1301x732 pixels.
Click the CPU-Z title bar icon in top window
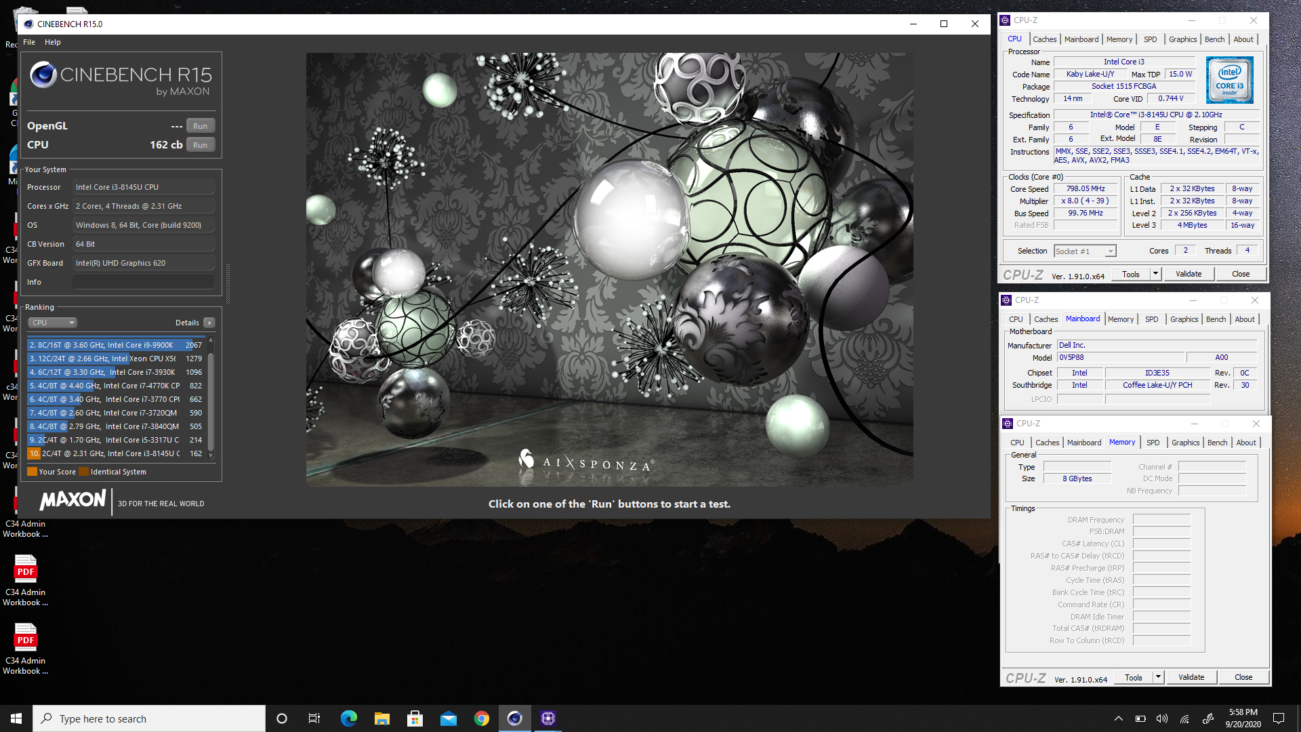pos(1005,20)
